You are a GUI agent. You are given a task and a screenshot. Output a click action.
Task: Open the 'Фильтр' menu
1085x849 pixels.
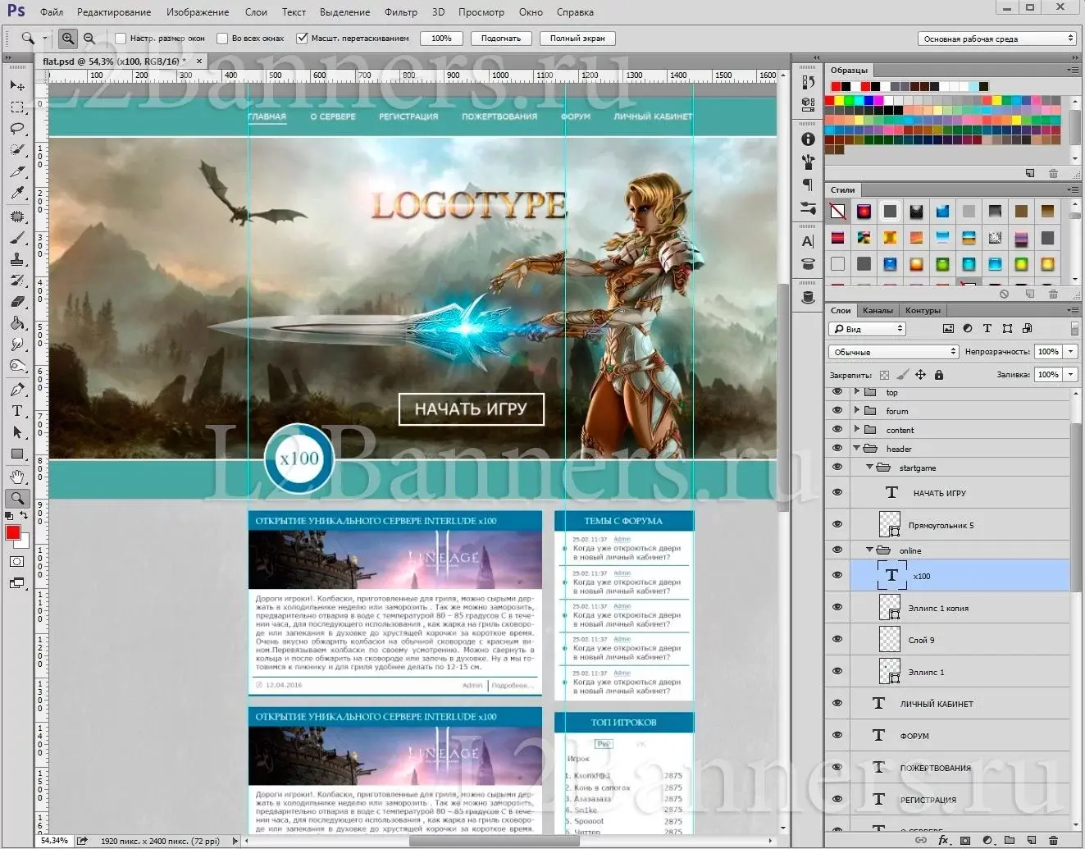(x=401, y=12)
